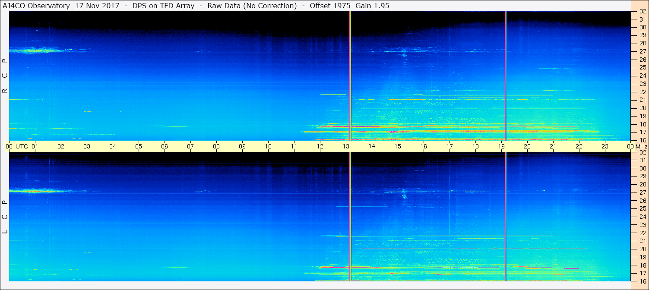Click the AJ4CO Observatory title text
The image size is (649, 290).
(x=36, y=6)
